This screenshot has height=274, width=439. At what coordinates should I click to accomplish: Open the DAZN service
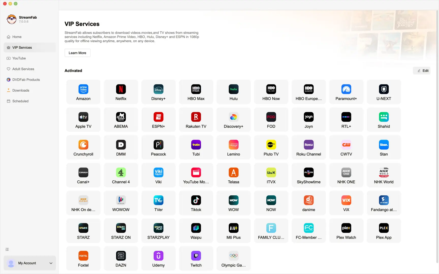(x=121, y=259)
